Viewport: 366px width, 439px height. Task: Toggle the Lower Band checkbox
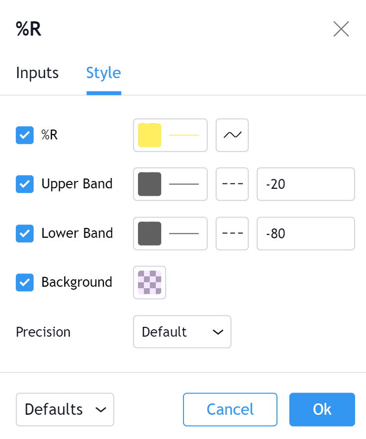(25, 233)
